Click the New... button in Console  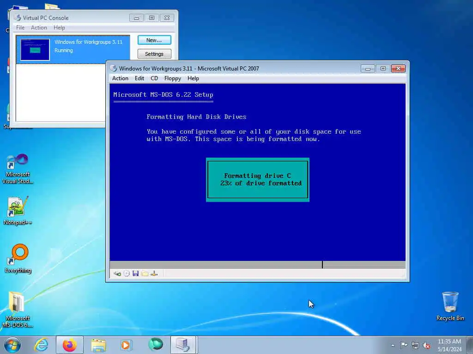(x=154, y=40)
